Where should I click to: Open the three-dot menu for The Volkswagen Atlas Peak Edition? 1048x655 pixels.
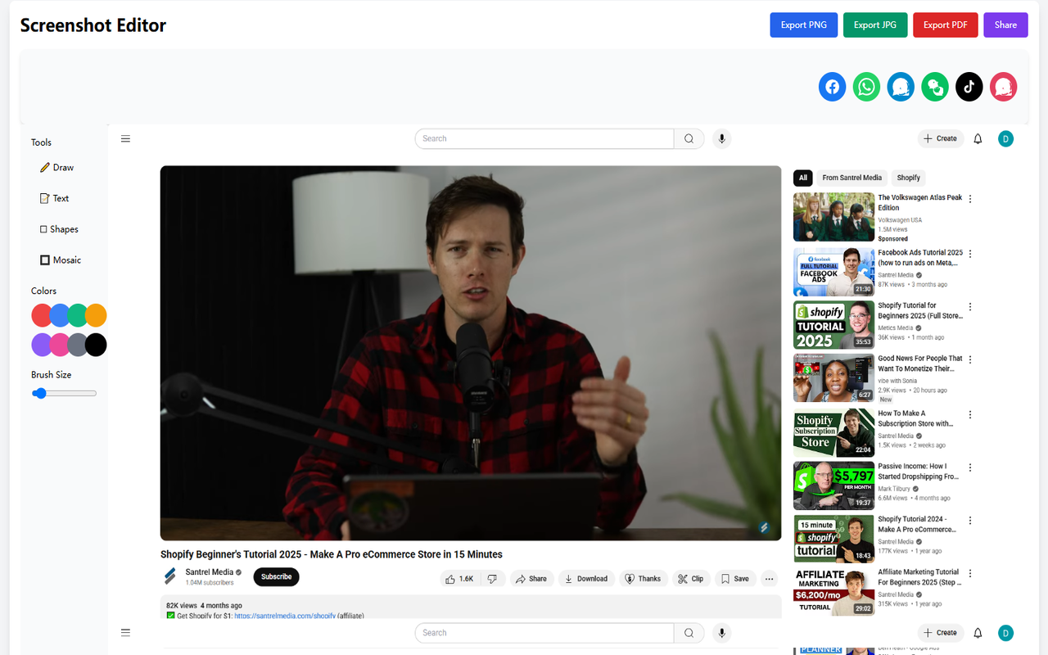coord(970,199)
